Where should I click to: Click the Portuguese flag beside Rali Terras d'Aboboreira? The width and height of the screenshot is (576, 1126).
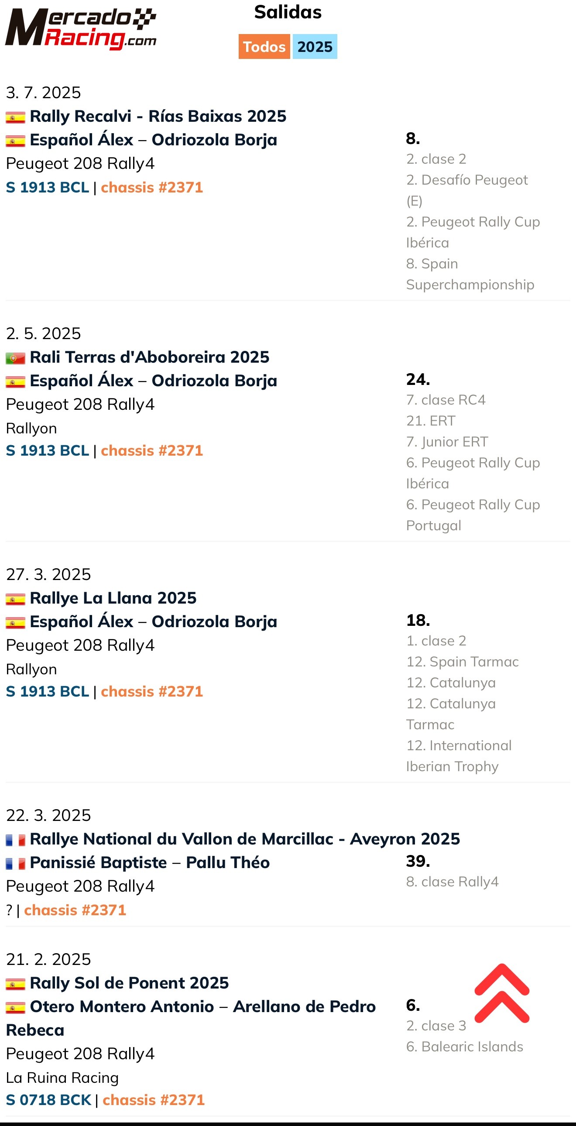tap(15, 358)
